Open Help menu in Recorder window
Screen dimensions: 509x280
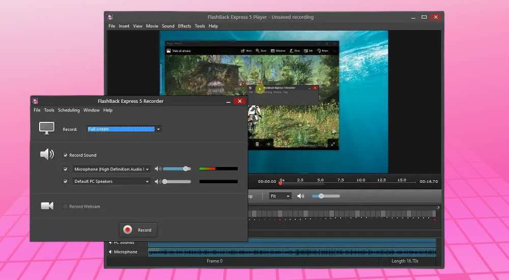[108, 110]
